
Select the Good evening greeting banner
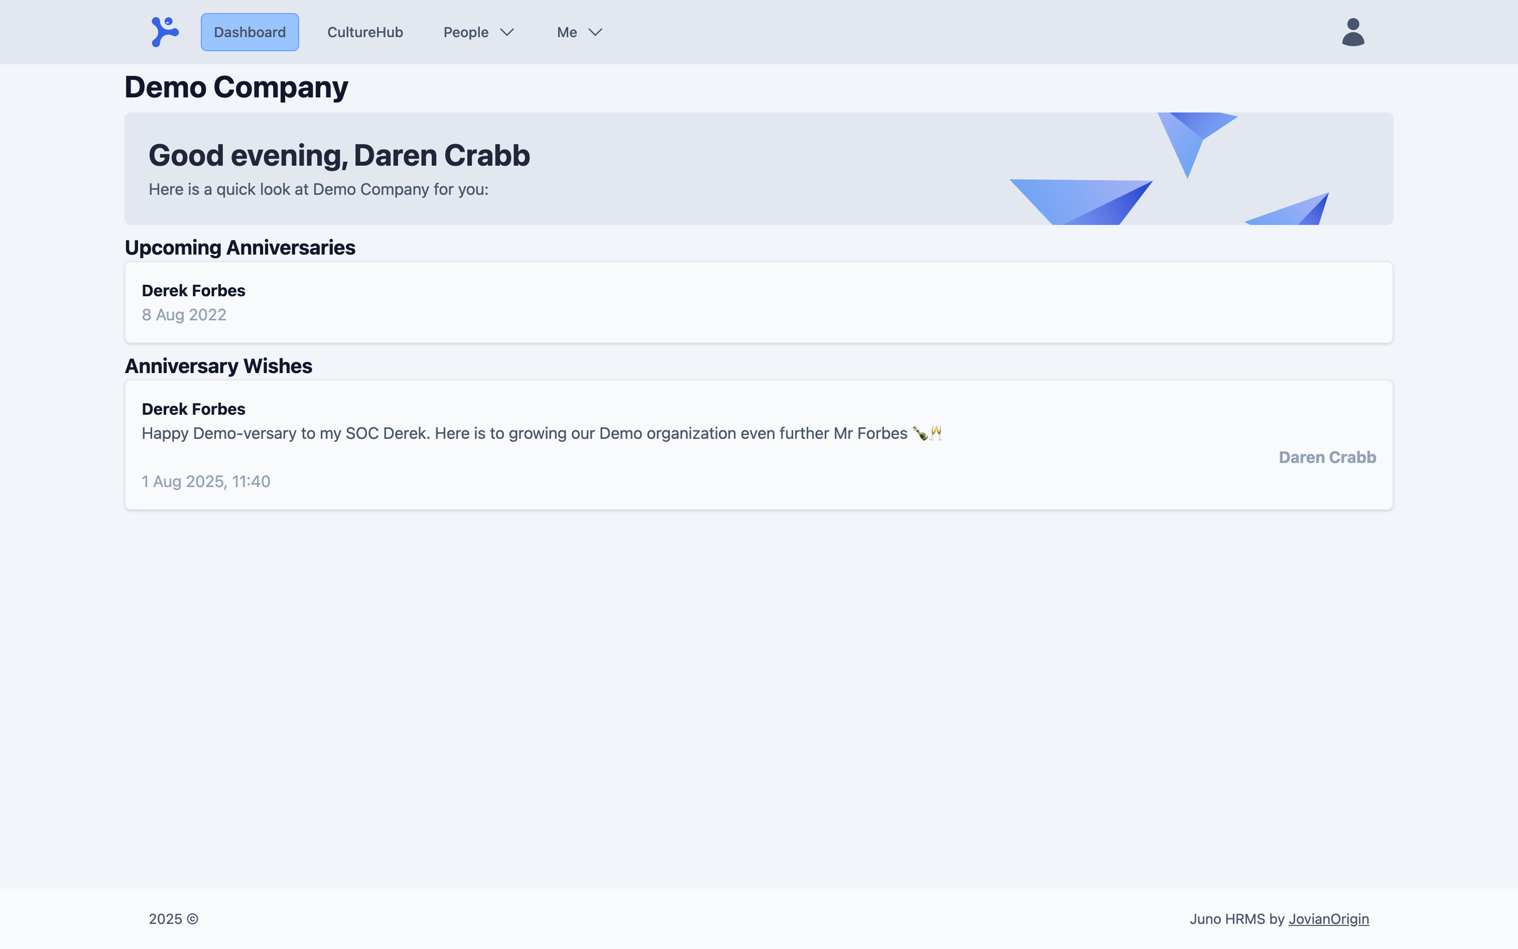coord(759,169)
